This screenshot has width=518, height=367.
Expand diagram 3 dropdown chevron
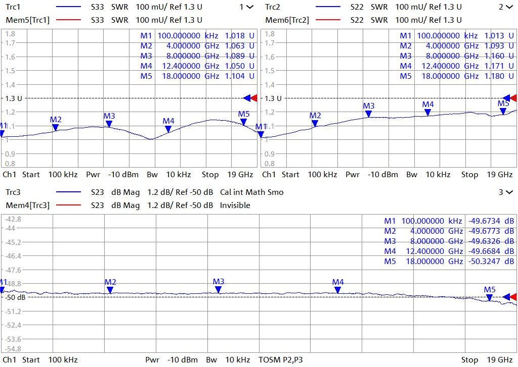pyautogui.click(x=508, y=192)
